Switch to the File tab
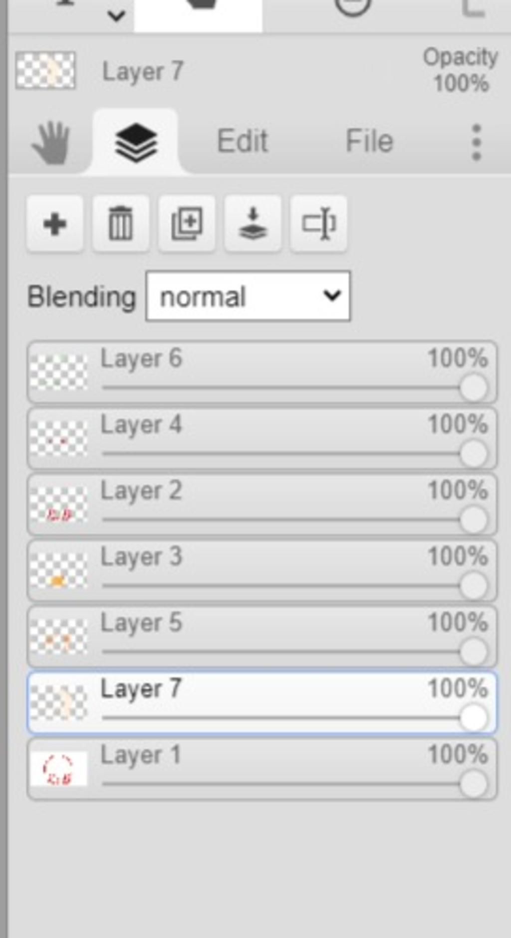 (x=369, y=141)
